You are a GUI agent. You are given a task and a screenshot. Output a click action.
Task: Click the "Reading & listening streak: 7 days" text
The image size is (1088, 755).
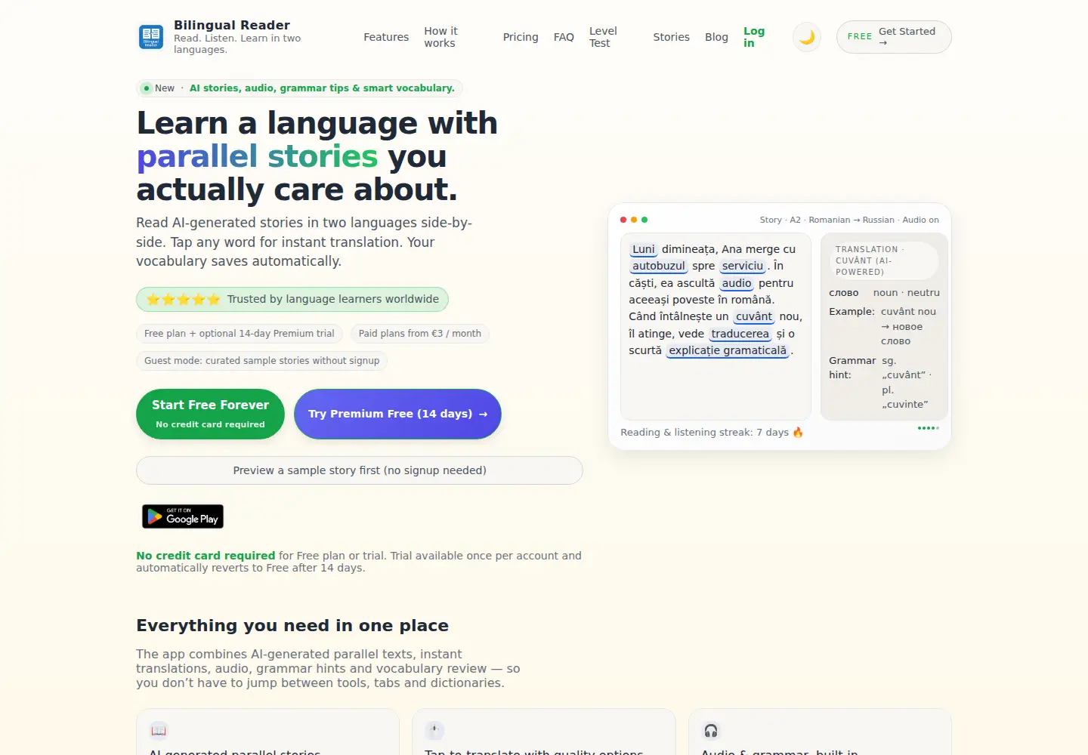[712, 433]
